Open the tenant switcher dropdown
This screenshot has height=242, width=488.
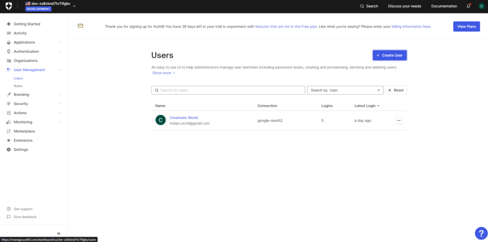(x=74, y=6)
